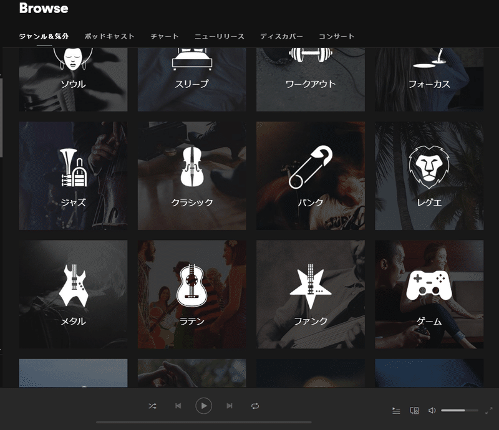Click the dumbbell icon on ワークアウト
This screenshot has height=430, width=499.
click(x=311, y=55)
